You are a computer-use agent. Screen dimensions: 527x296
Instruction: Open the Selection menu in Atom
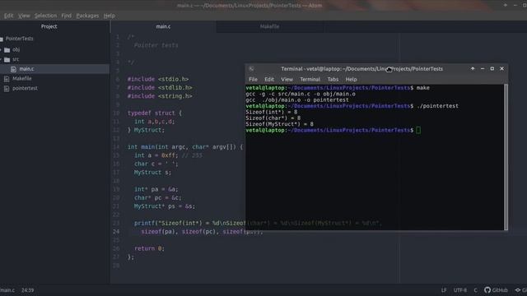pyautogui.click(x=46, y=16)
